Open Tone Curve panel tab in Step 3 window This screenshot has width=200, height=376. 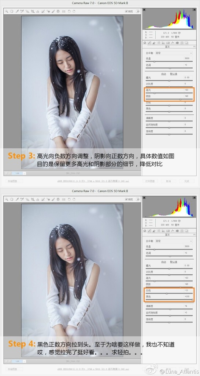[149, 43]
